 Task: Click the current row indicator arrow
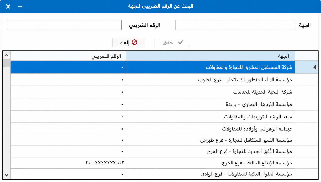tap(314, 67)
